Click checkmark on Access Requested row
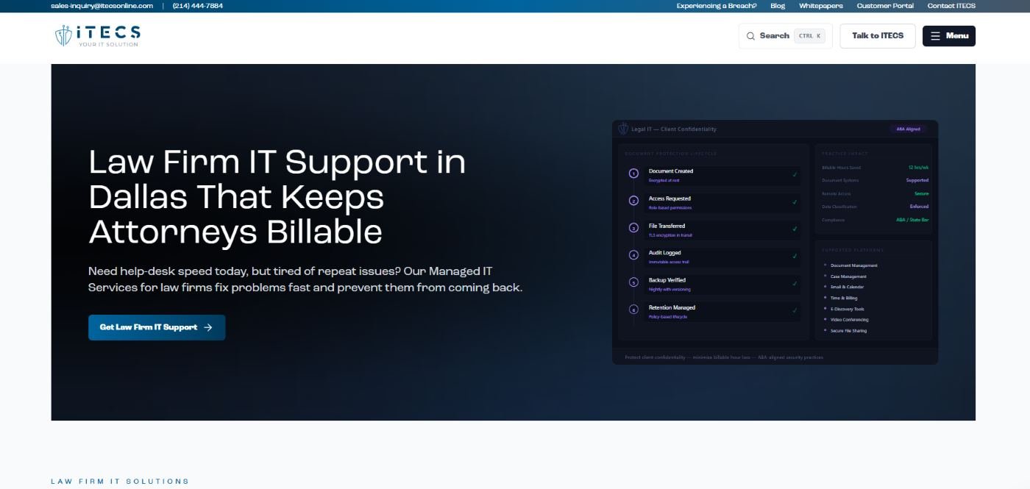Image resolution: width=1030 pixels, height=489 pixels. (795, 201)
